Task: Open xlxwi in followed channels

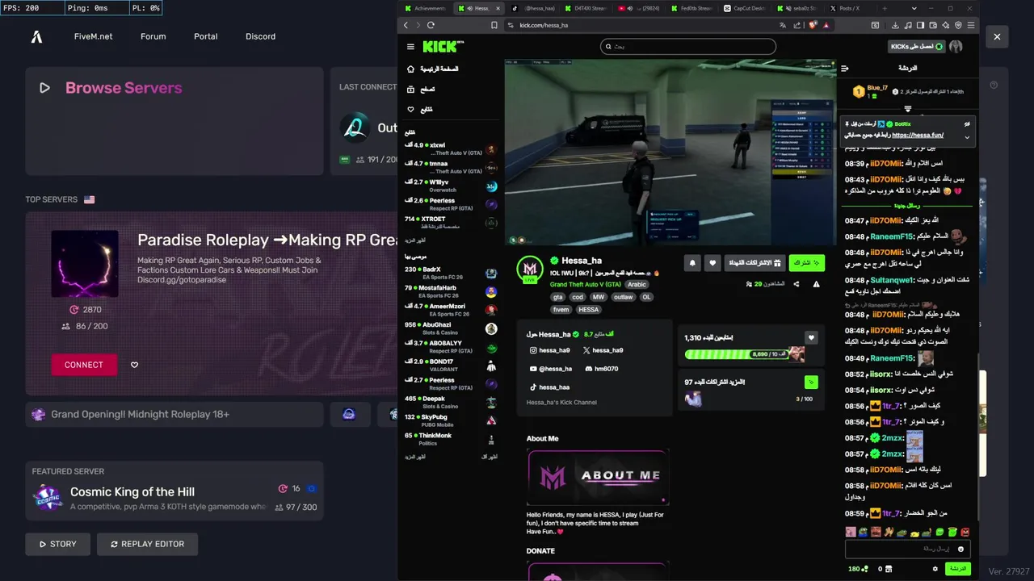Action: pyautogui.click(x=451, y=148)
